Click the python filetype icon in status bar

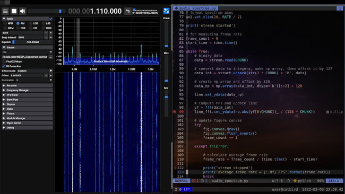click(x=295, y=181)
